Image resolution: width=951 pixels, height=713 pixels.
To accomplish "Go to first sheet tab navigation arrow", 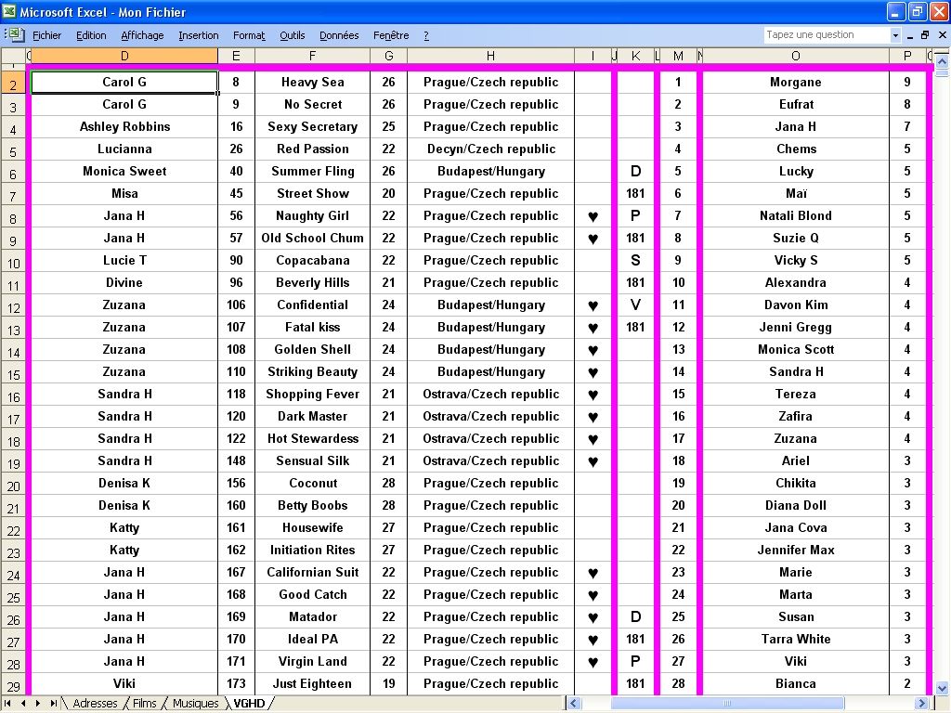I will click(9, 704).
